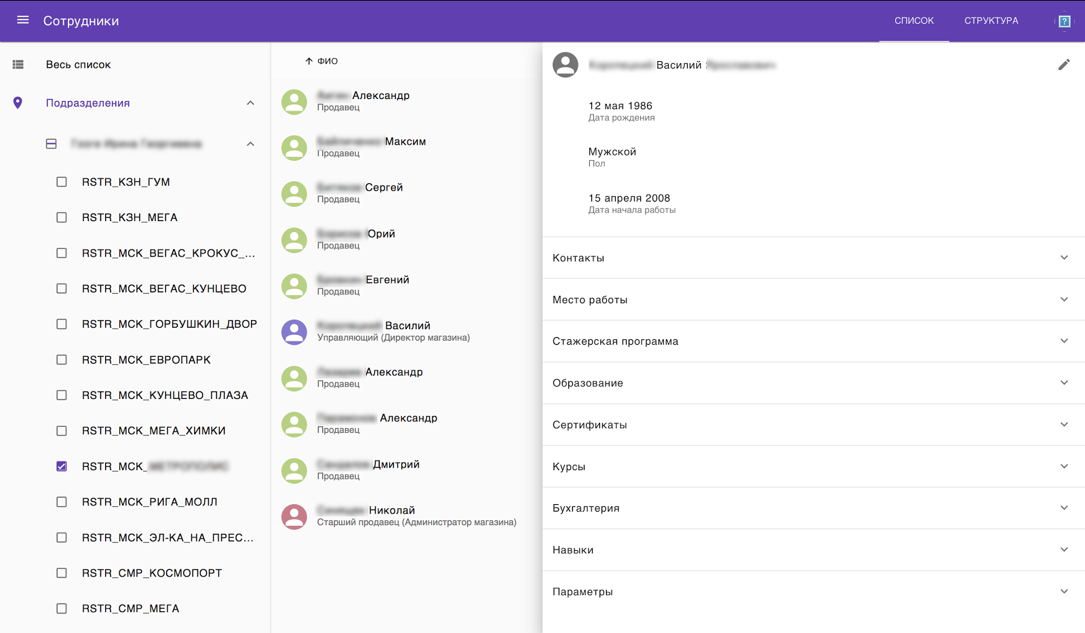The width and height of the screenshot is (1085, 633).
Task: Check the RSTR_МСК_ГОРБУШКИН_ДВОР checkbox
Action: coord(62,324)
